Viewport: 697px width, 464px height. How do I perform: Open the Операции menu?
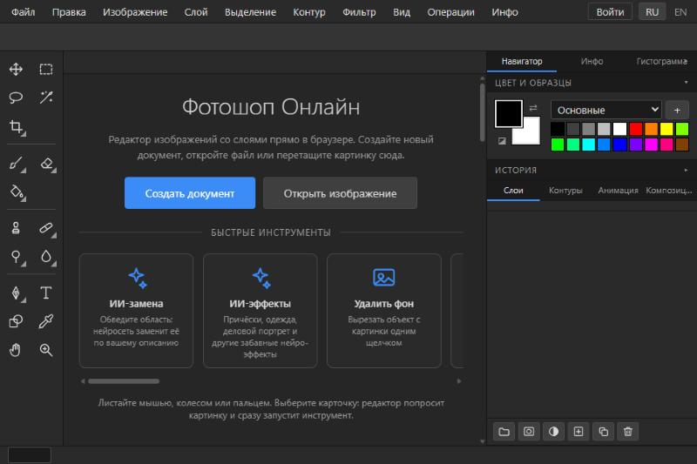(450, 12)
